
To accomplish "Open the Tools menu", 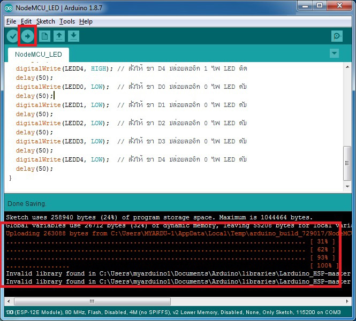I will click(67, 21).
